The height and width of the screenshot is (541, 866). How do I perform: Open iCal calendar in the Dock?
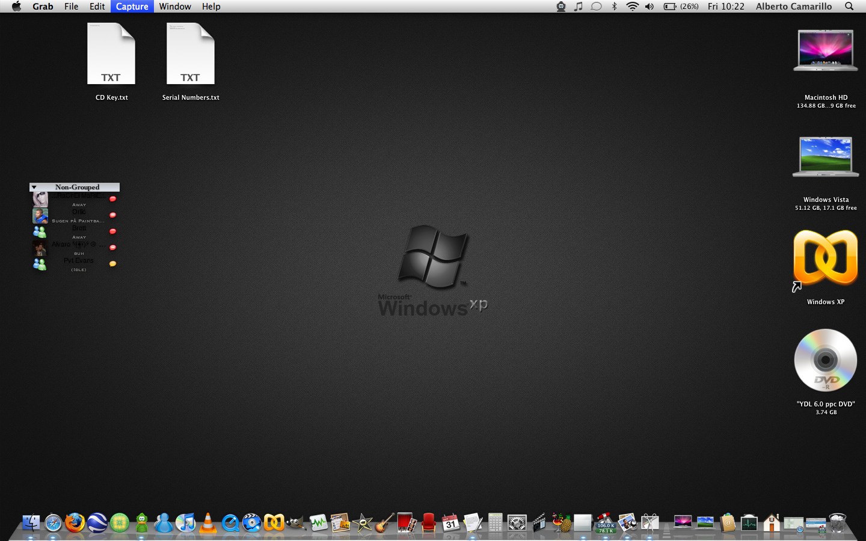450,523
